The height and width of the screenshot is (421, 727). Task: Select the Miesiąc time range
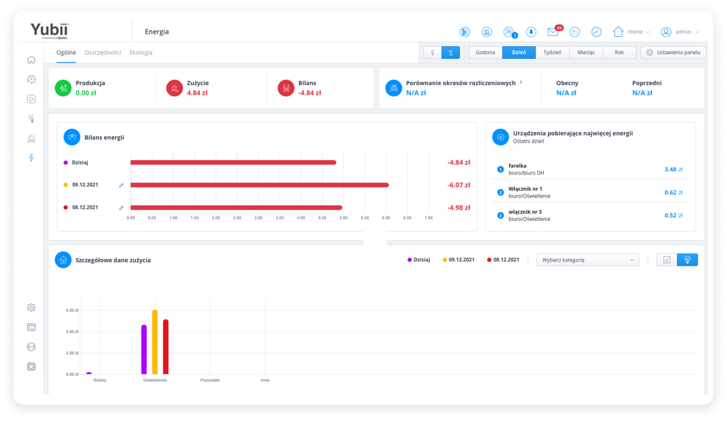[x=586, y=52]
